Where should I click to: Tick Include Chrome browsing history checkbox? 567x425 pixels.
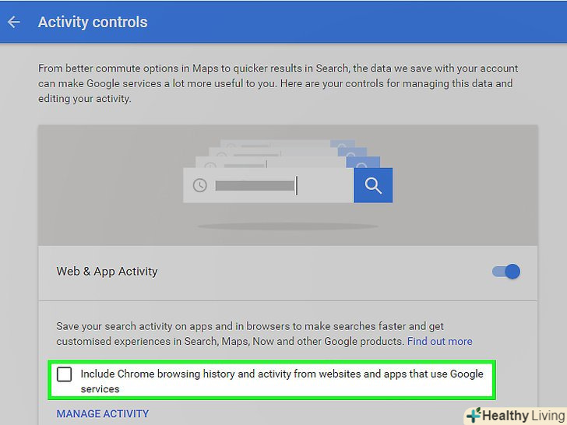65,374
